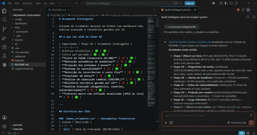Viewport: 257px width, 135px height.
Task: Expand the dashboard folder
Action: pos(21,23)
